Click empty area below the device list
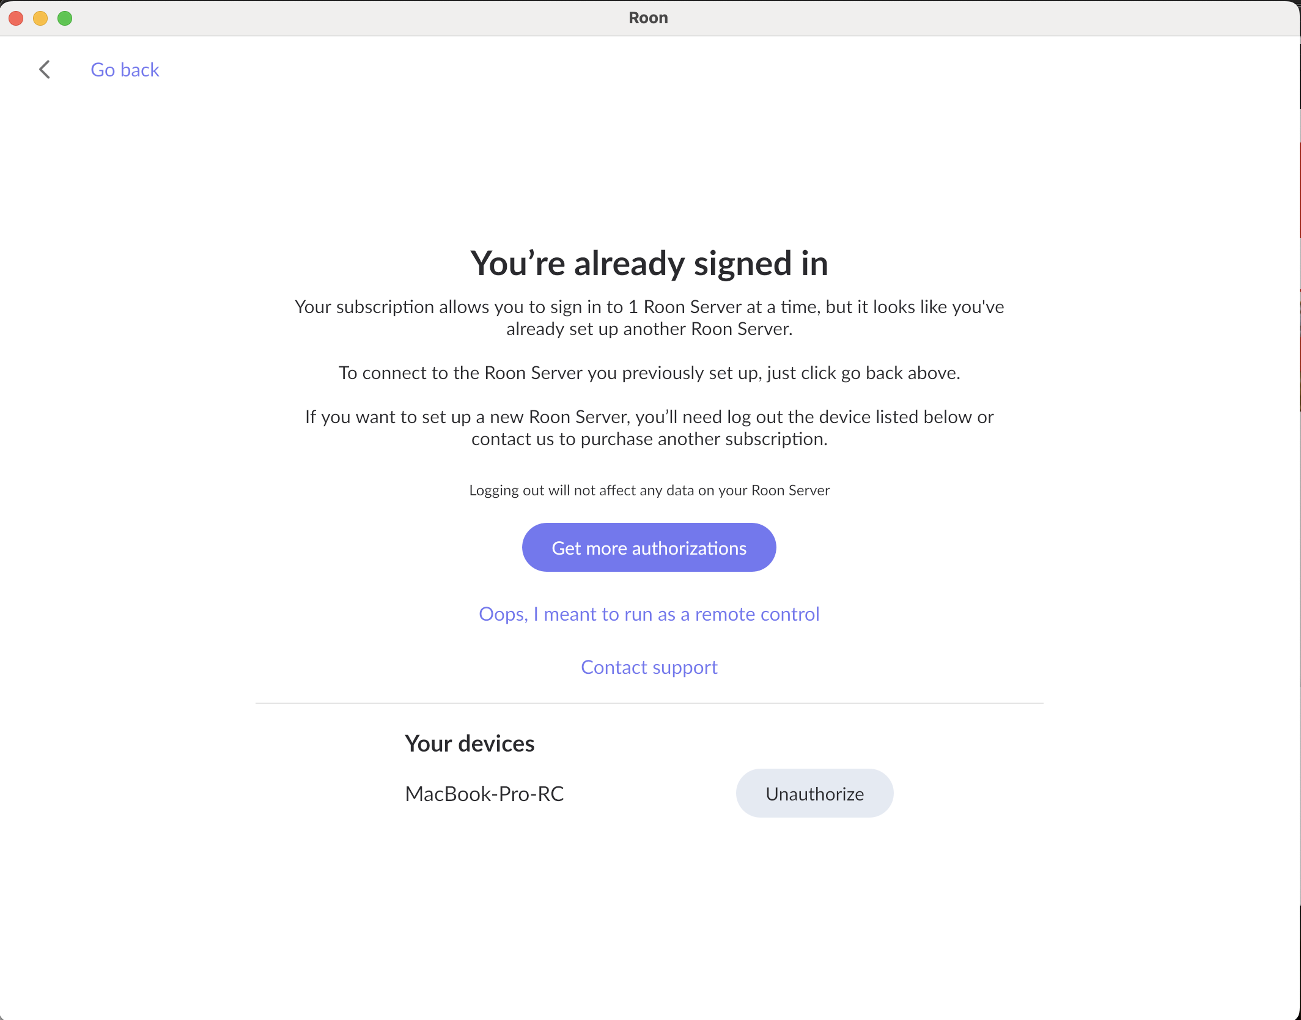The image size is (1301, 1020). pyautogui.click(x=649, y=917)
